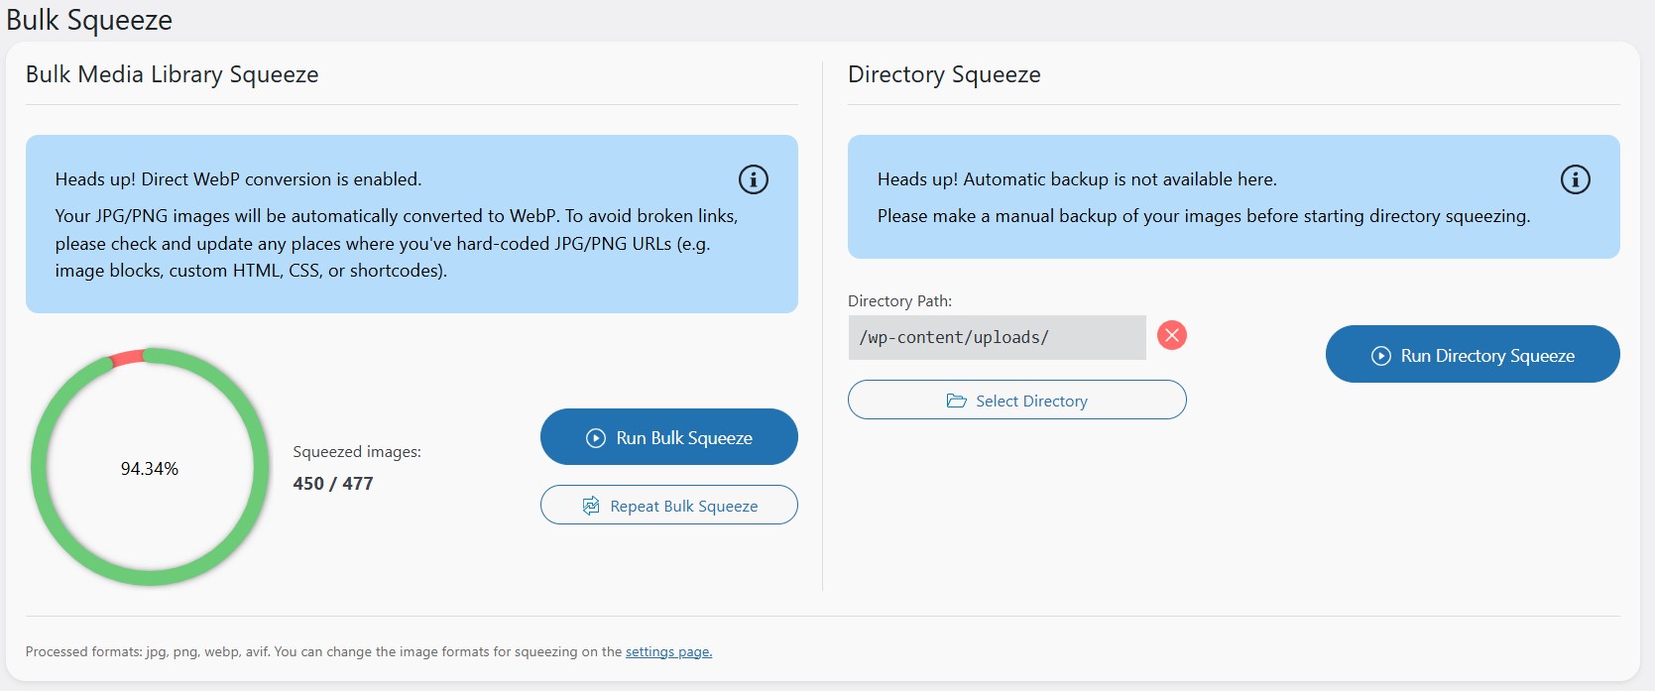Open the settings page link
This screenshot has width=1655, height=691.
[x=668, y=651]
